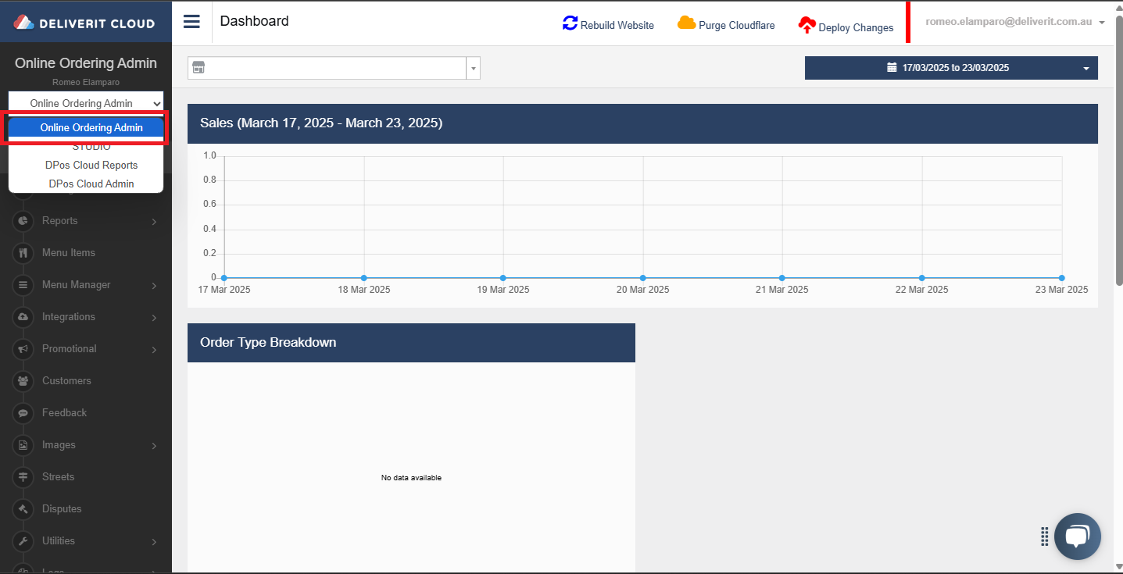Click the Utilities wrench icon

(23, 541)
